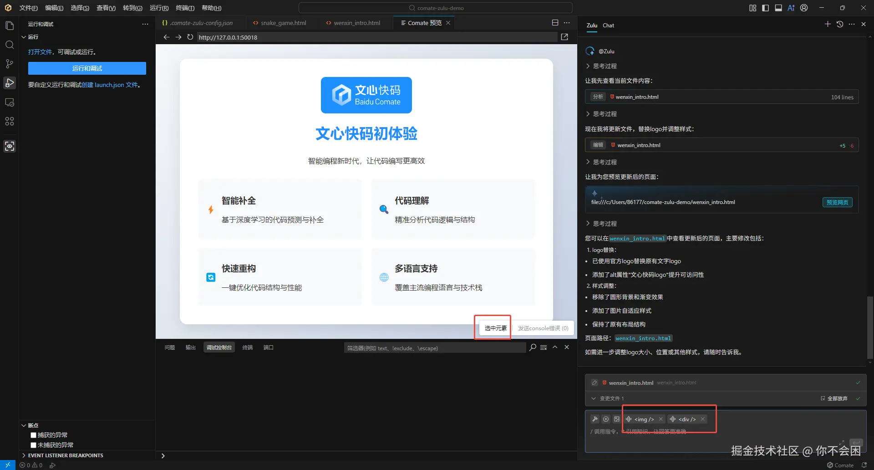This screenshot has height=470, width=874.
Task: Focus the preview URL address bar
Action: click(377, 37)
